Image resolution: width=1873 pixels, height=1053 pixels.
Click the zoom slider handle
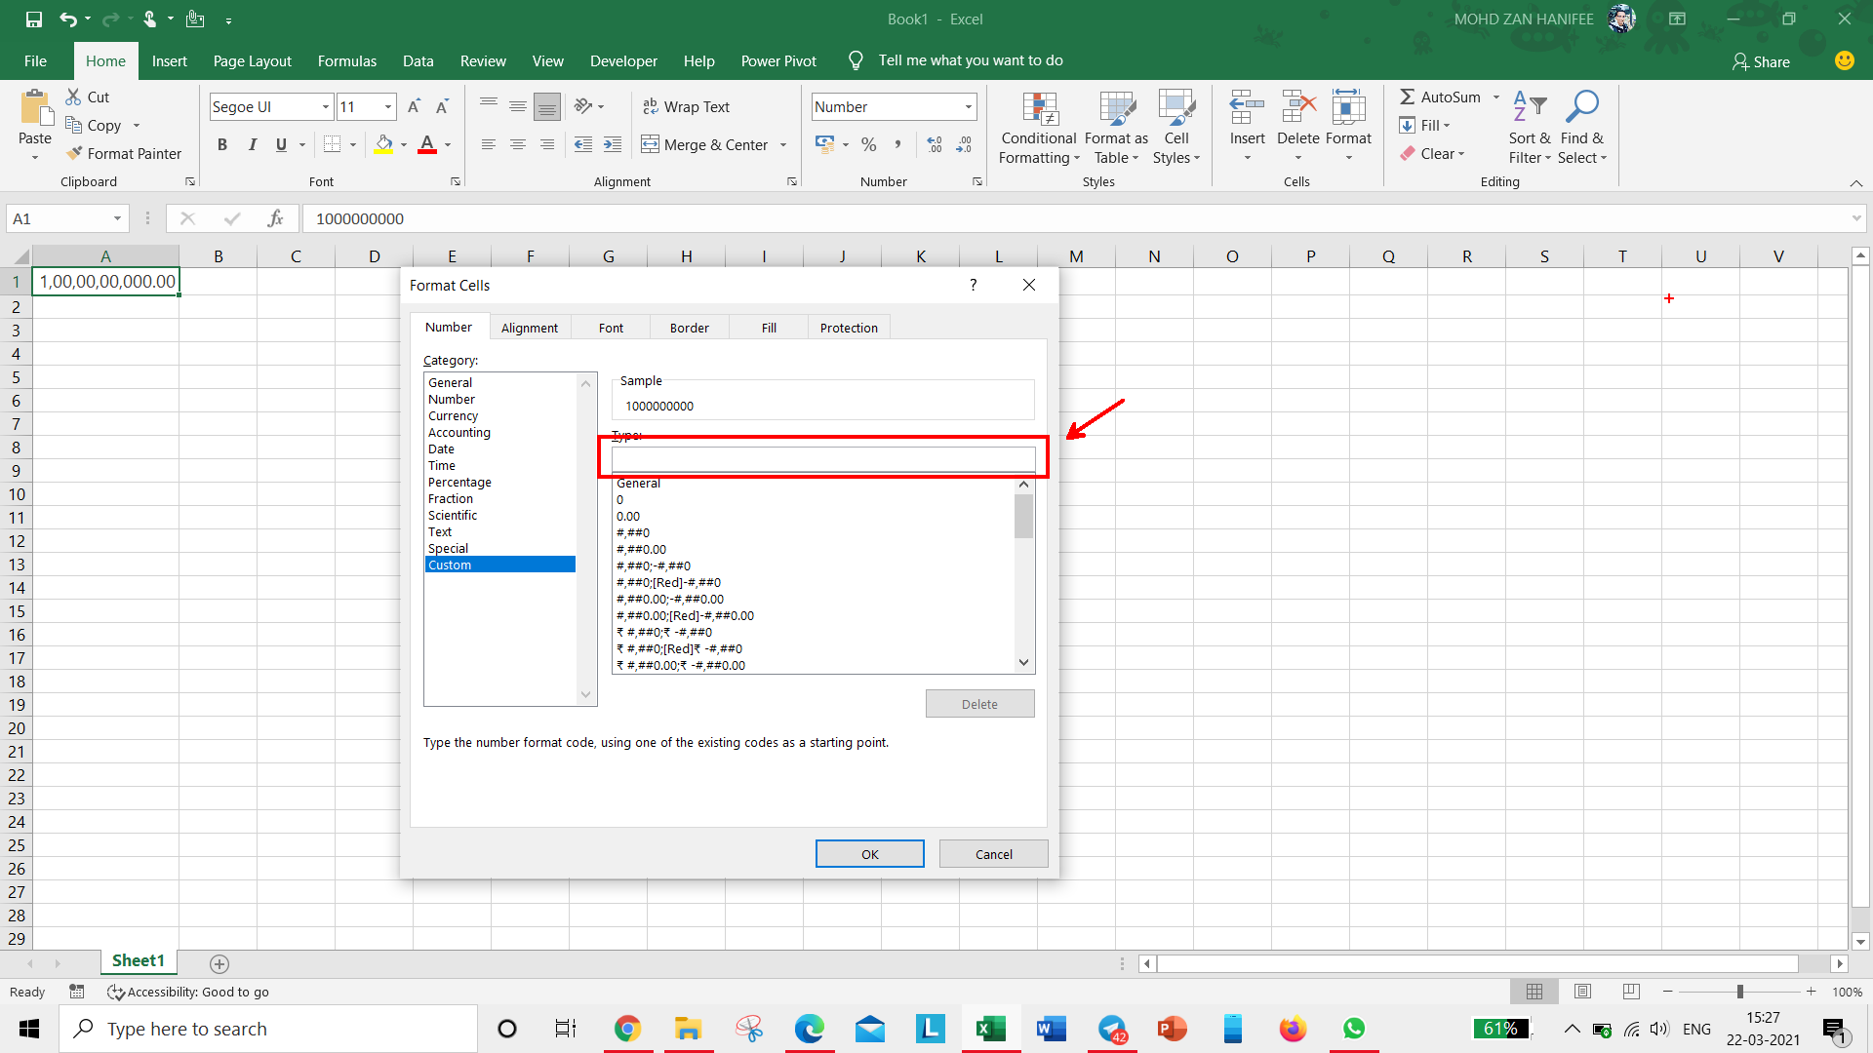coord(1739,991)
